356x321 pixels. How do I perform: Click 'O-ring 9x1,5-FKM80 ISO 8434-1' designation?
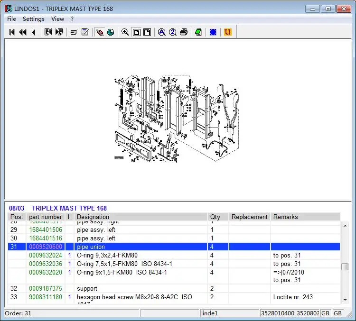[122, 272]
